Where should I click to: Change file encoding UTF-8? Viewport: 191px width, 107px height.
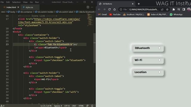tap(67, 106)
